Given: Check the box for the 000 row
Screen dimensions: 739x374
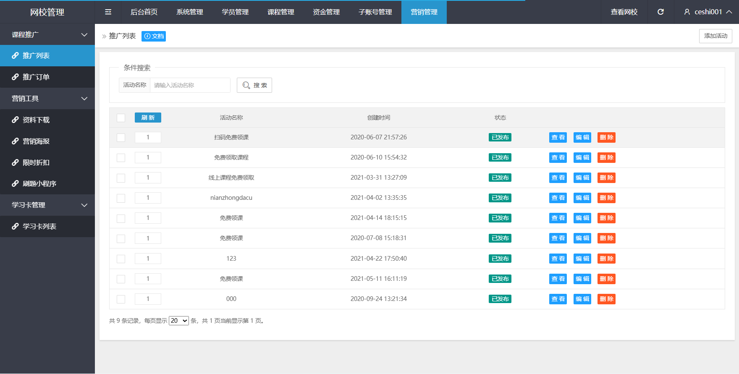Looking at the screenshot, I should coord(121,299).
